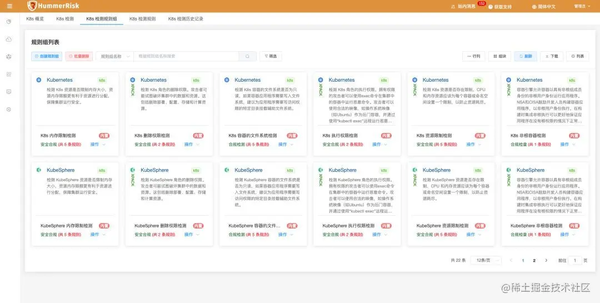The height and width of the screenshot is (303, 600).
Task: Click the KubeSphere icon on KubeSphere 非根容器检测 card
Action: (x=508, y=170)
